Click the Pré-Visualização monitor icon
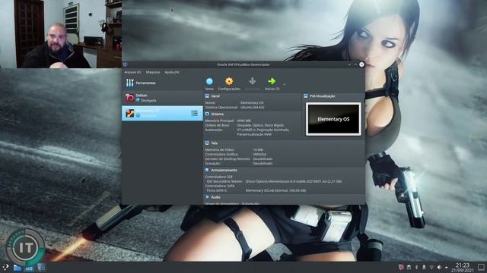This screenshot has height=273, width=487. coord(306,96)
